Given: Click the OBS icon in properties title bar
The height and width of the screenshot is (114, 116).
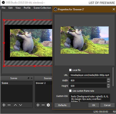Looking at the screenshot, I should pos(55,9).
